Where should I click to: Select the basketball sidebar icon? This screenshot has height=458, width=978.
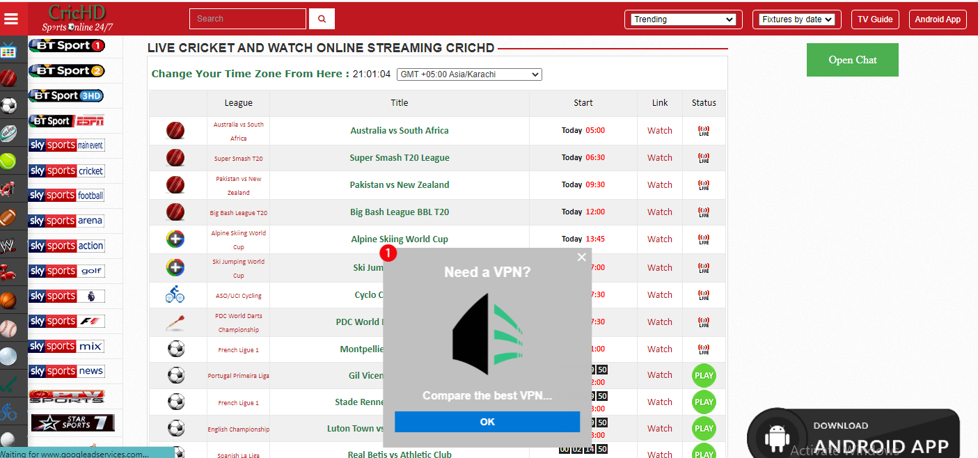point(8,300)
